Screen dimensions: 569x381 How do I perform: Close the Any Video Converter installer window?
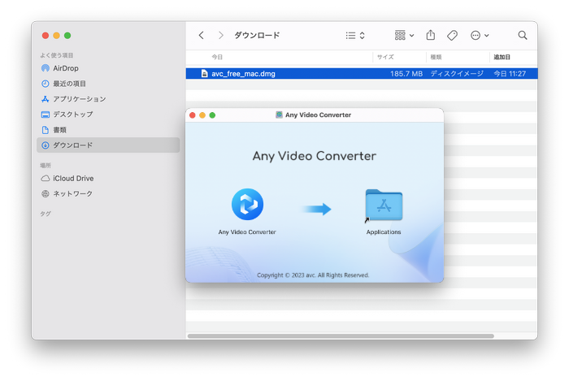[193, 115]
